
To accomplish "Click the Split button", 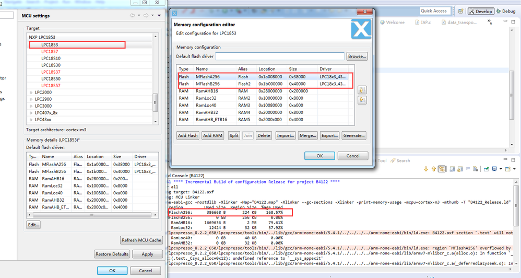I will 234,135.
